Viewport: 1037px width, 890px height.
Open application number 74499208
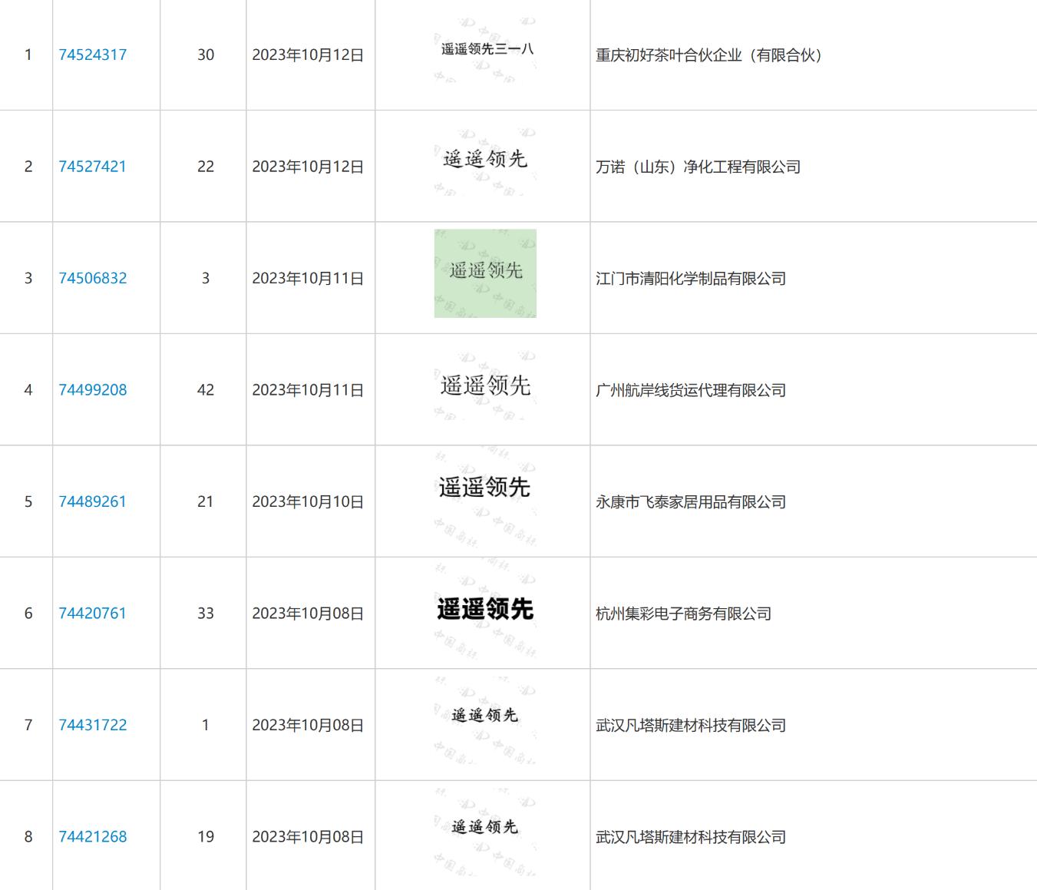click(x=93, y=389)
